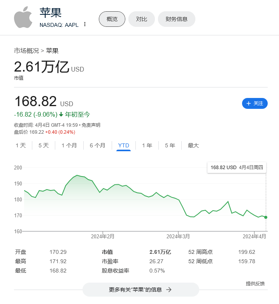Select the 1 年 time range
The image size is (279, 304).
tap(147, 145)
